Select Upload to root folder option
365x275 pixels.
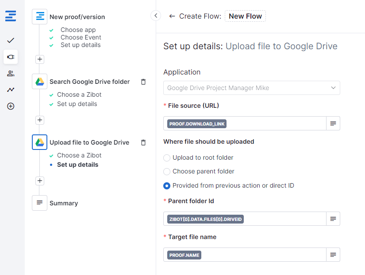[x=167, y=157]
